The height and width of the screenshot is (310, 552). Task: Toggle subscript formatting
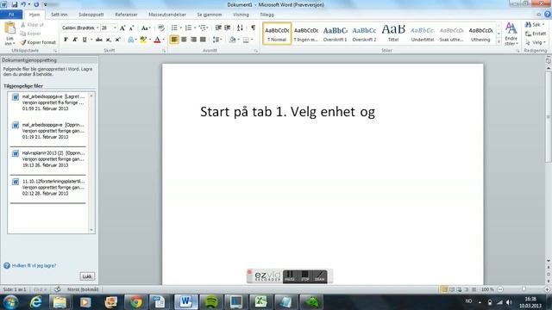coord(109,40)
